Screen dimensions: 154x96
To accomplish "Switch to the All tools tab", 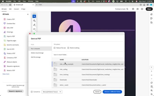I will 4,9.
